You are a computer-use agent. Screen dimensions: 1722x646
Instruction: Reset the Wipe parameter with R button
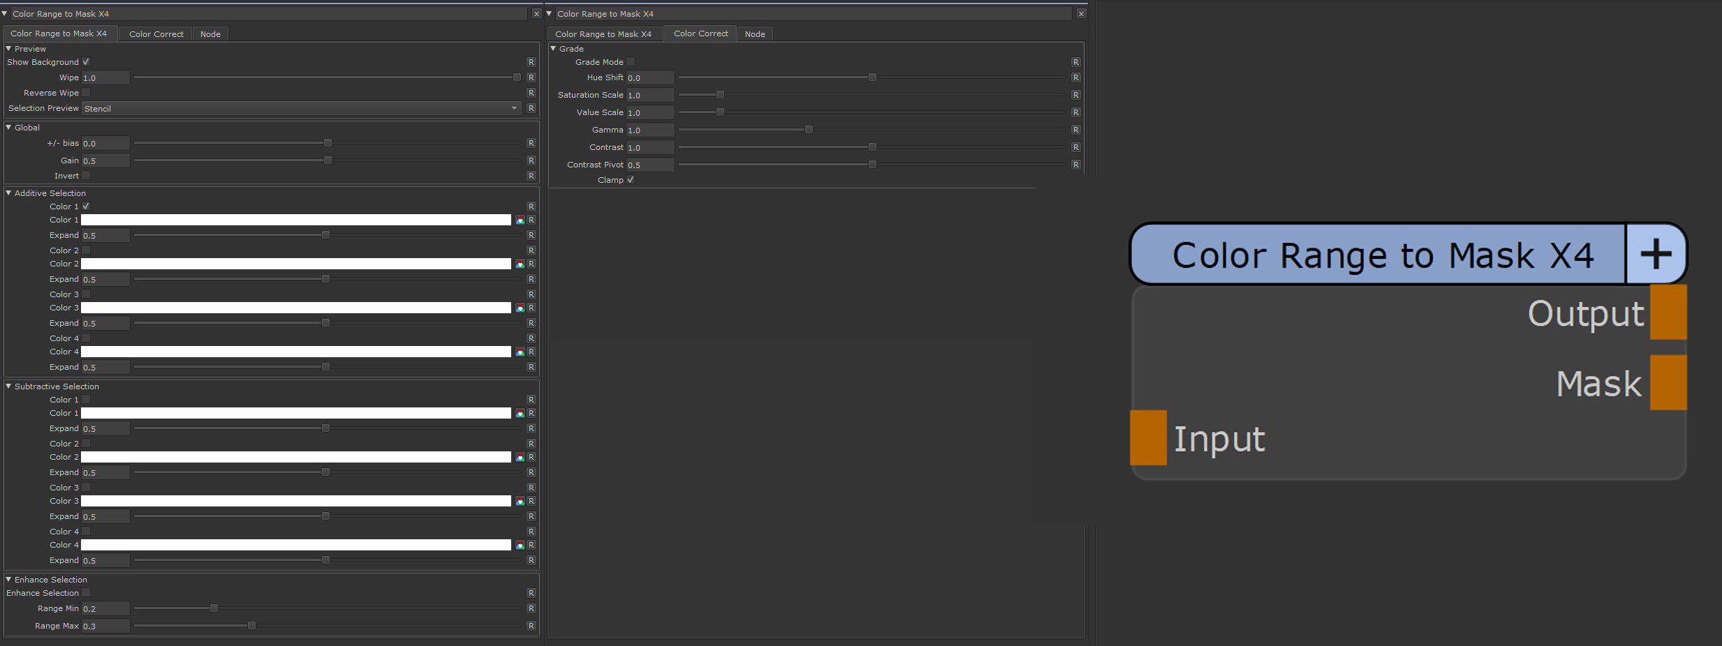coord(531,77)
